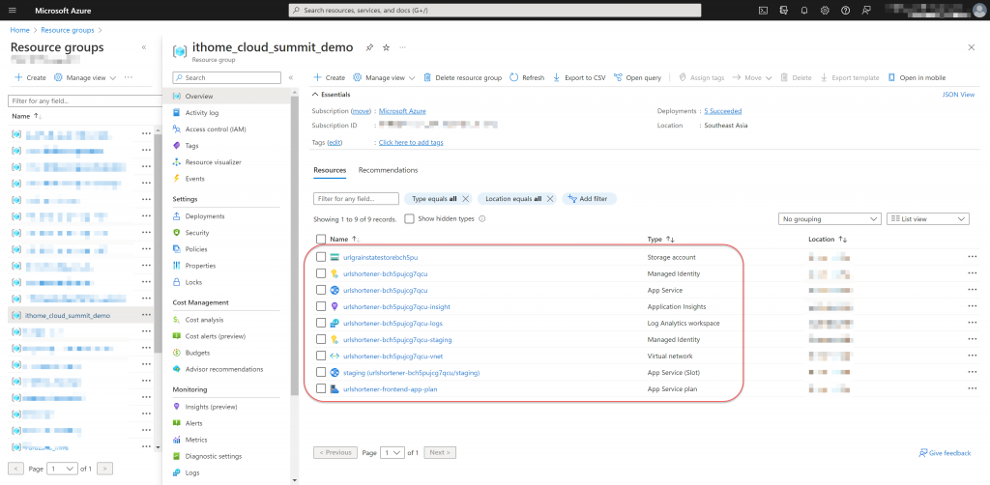This screenshot has width=990, height=485.
Task: Expand Manage view in Resource groups pane
Action: 85,77
